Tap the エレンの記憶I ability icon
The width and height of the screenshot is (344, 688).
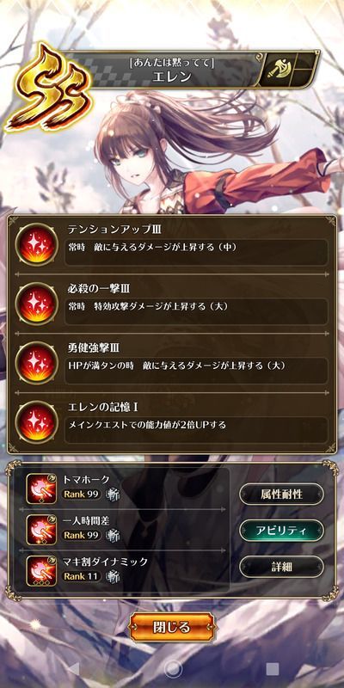pyautogui.click(x=37, y=422)
